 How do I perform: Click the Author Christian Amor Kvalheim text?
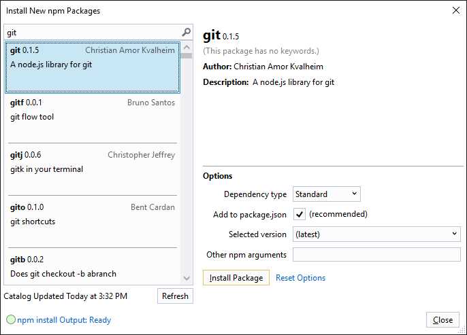pyautogui.click(x=263, y=67)
